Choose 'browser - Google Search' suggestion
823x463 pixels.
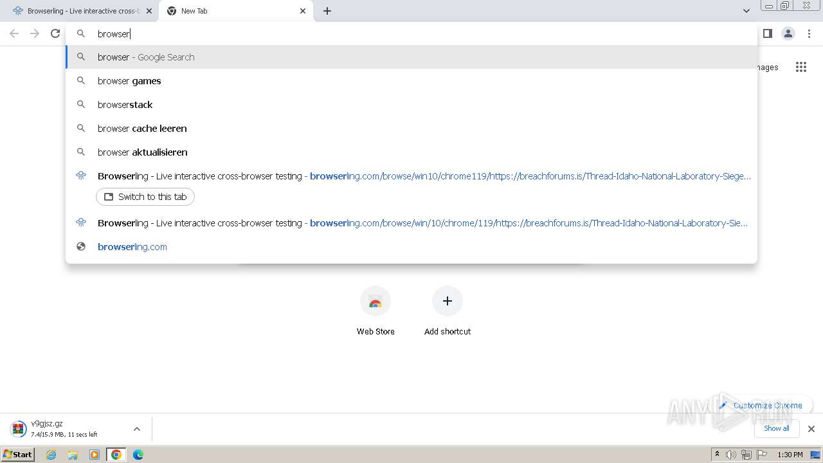[411, 57]
